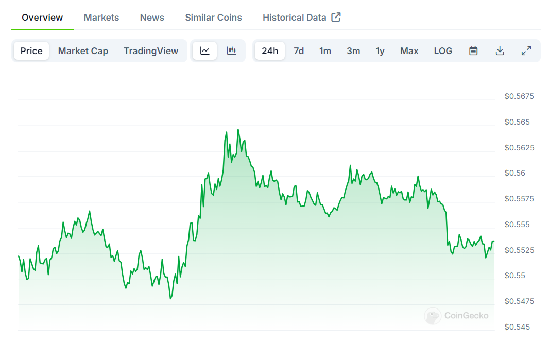Switch to candlestick chart view icon
Image resolution: width=549 pixels, height=343 pixels.
tap(231, 51)
